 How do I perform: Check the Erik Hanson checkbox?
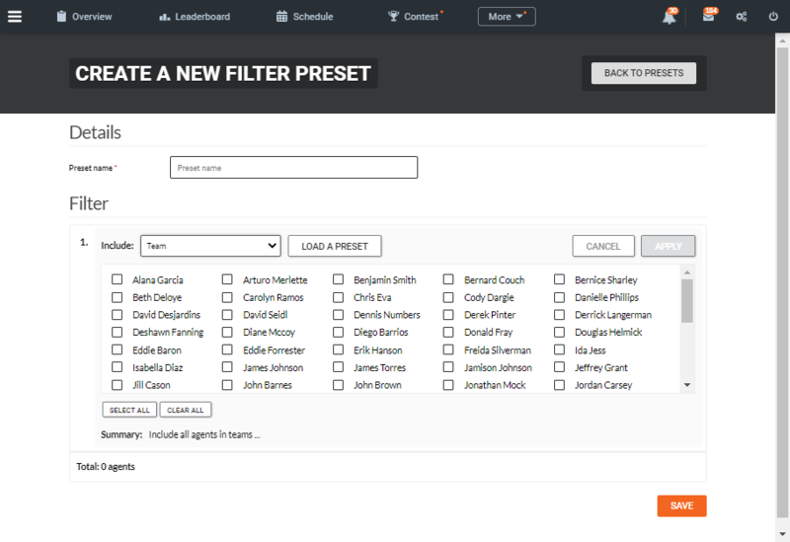[x=338, y=349]
